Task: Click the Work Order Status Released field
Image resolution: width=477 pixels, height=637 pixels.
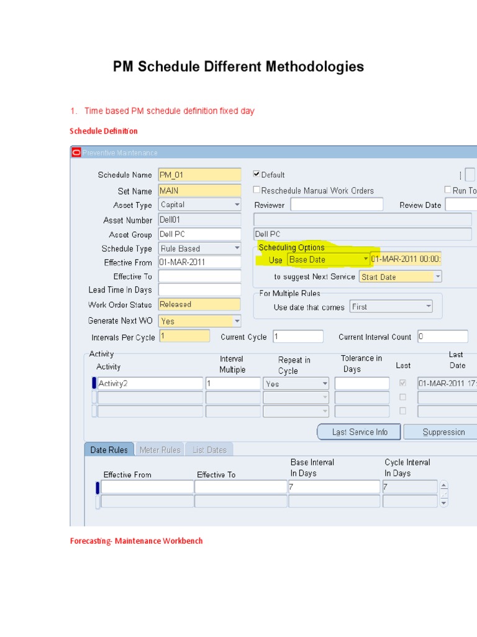Action: [x=199, y=304]
